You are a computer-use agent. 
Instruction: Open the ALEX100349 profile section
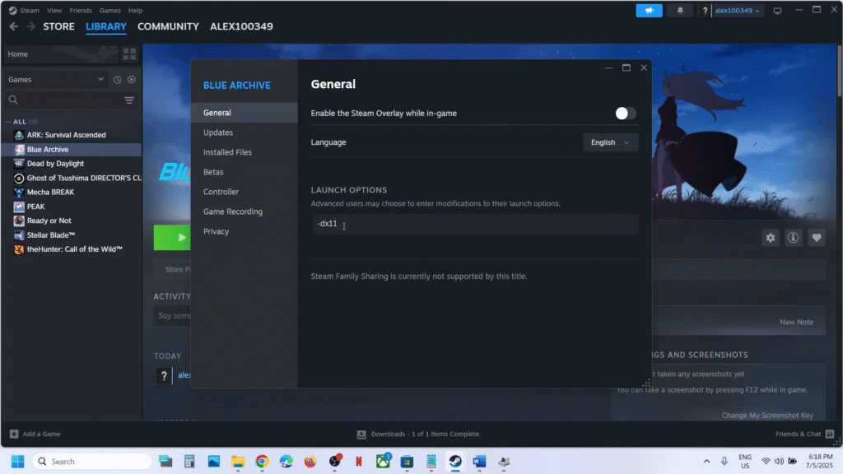[x=241, y=26]
